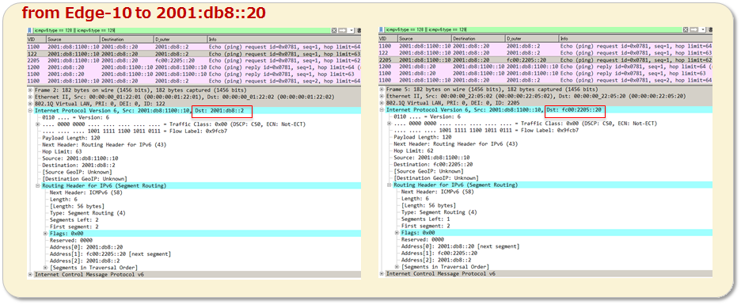
Task: Expand Ethernet II node with Dst 00:00:00_01:22:02
Action: pyautogui.click(x=30, y=97)
